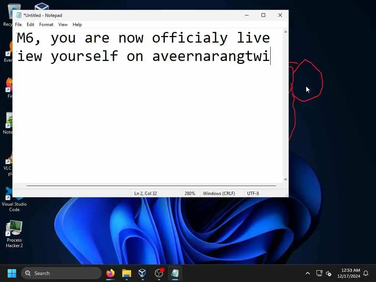
Task: Open the File menu in Notepad
Action: click(18, 25)
